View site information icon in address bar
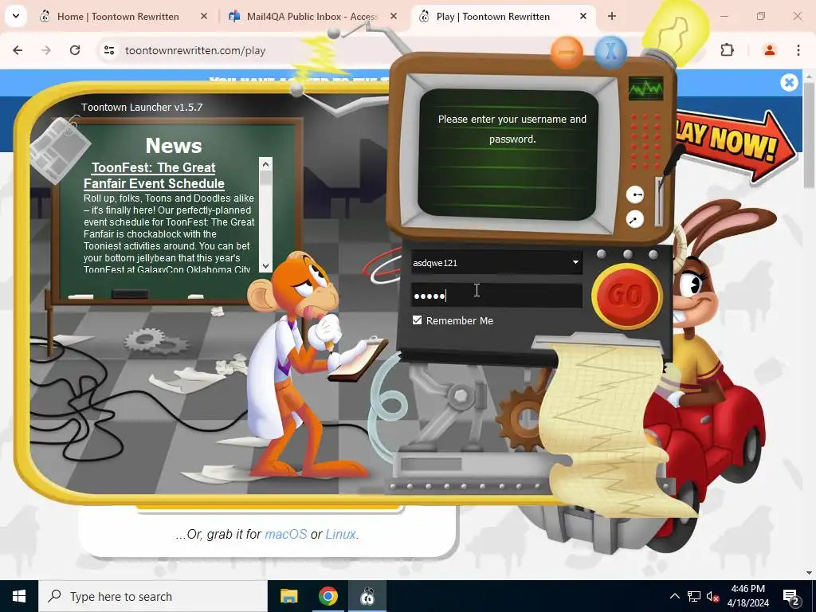816x612 pixels. click(x=108, y=50)
